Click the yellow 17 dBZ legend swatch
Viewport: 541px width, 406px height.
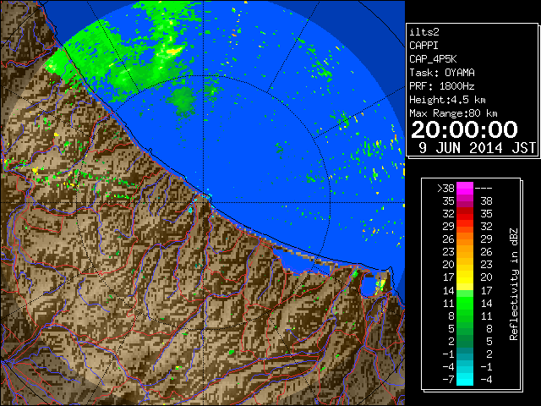tap(465, 277)
